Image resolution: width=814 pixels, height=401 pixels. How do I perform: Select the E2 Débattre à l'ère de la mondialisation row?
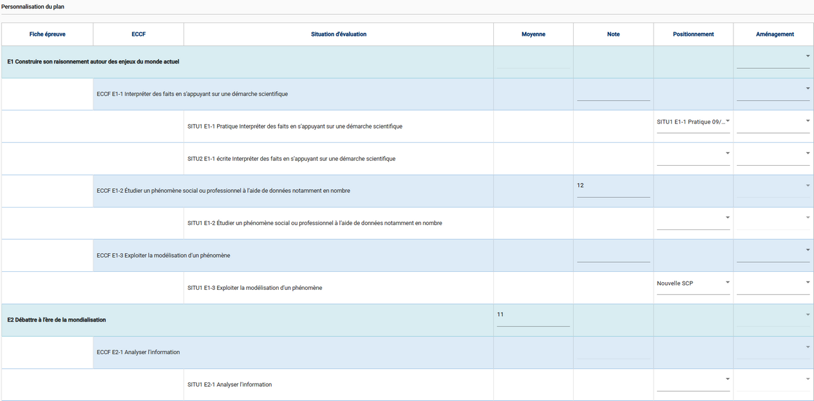[x=57, y=320]
